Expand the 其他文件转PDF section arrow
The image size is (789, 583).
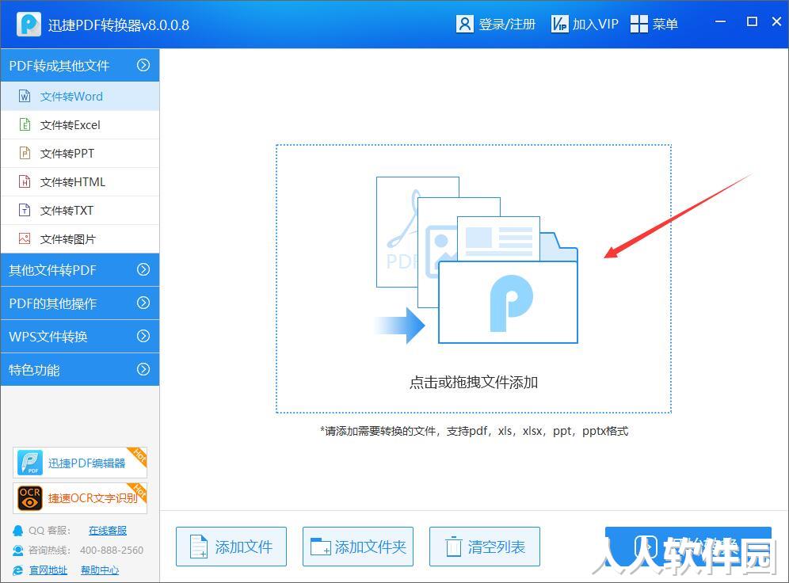click(x=143, y=269)
